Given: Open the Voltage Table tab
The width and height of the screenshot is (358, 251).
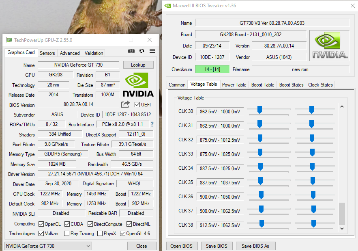Looking at the screenshot, I should click(x=204, y=84).
